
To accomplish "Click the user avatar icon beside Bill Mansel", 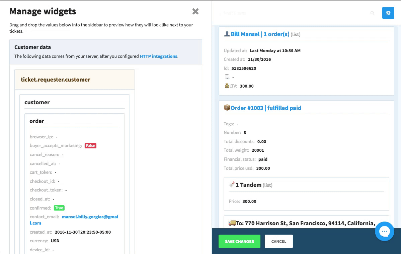I will [x=227, y=34].
